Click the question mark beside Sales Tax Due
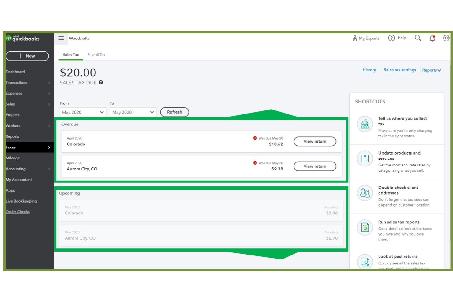 coord(101,82)
